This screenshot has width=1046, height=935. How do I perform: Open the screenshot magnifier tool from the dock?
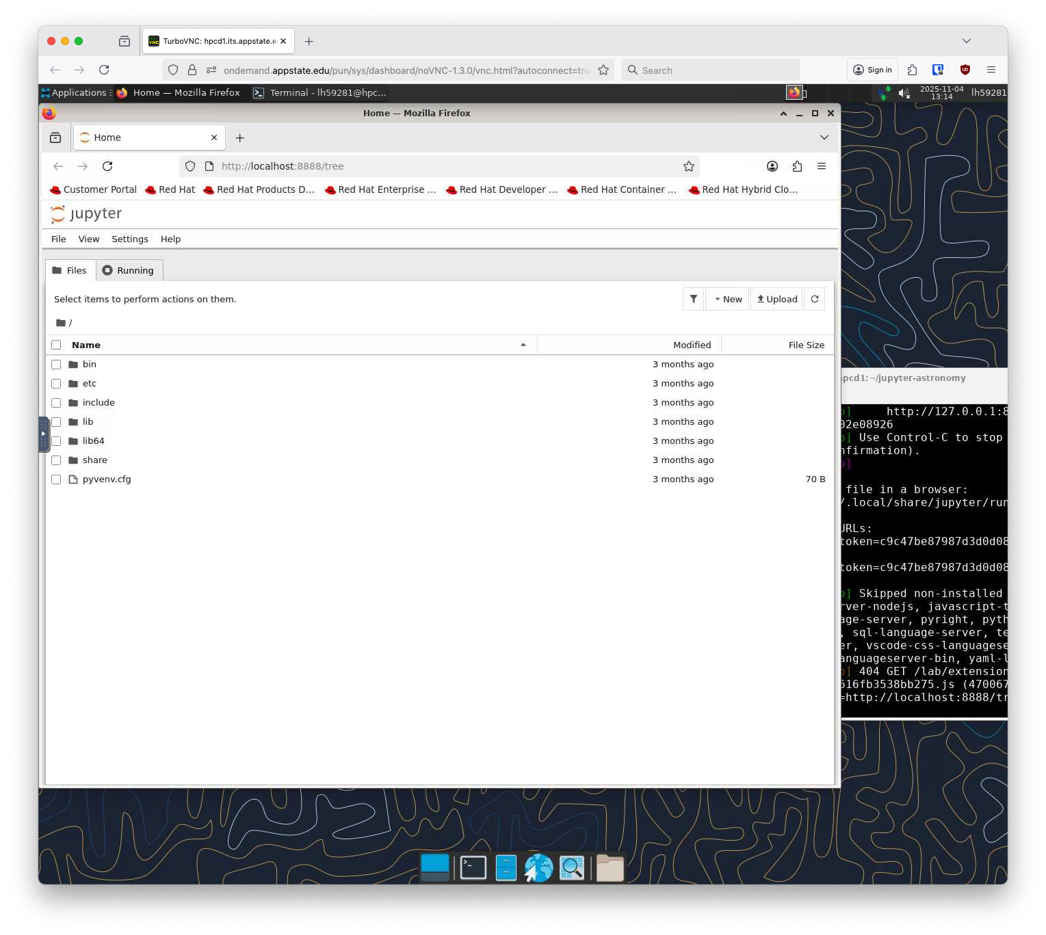pyautogui.click(x=572, y=867)
